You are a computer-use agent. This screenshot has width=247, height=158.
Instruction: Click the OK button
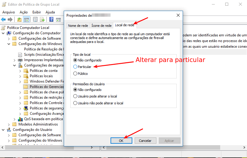121,141
